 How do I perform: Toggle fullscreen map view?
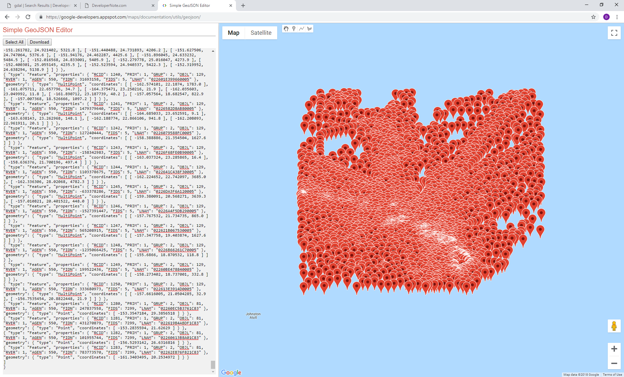614,32
